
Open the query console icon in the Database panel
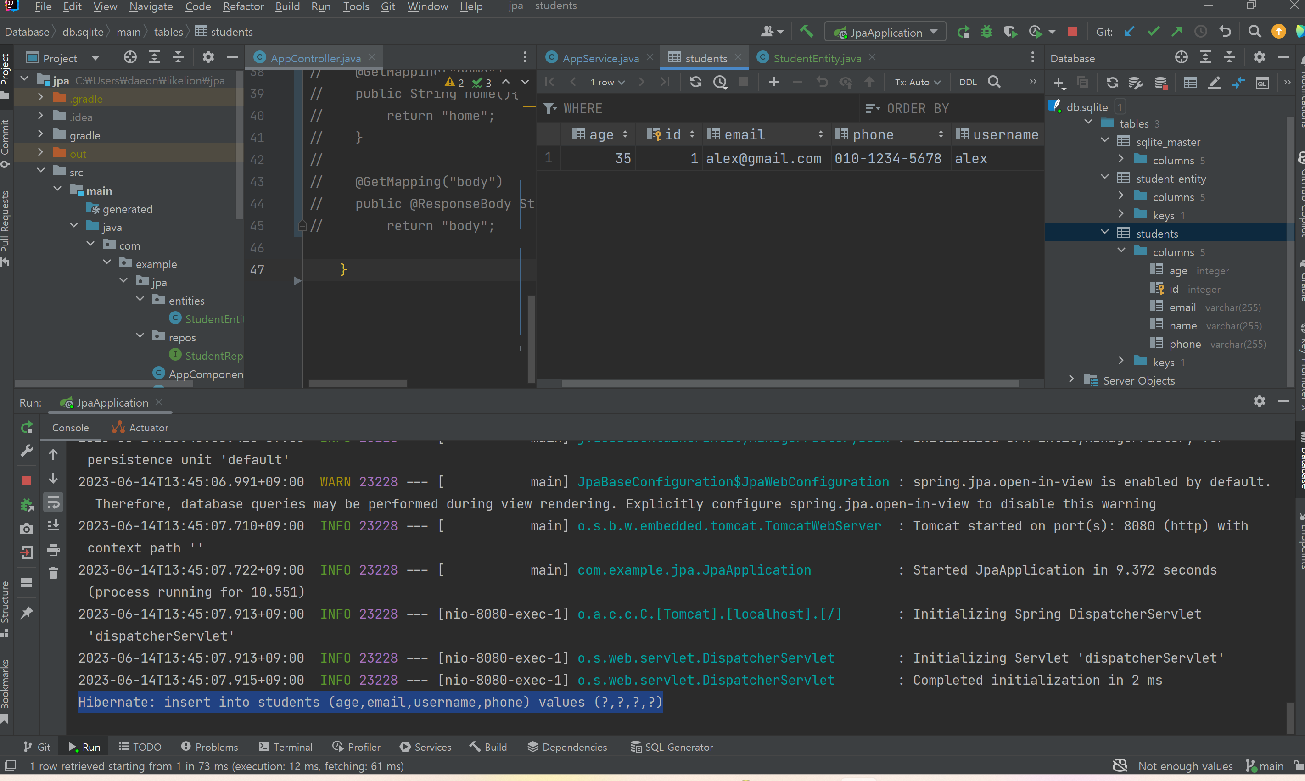1262,83
